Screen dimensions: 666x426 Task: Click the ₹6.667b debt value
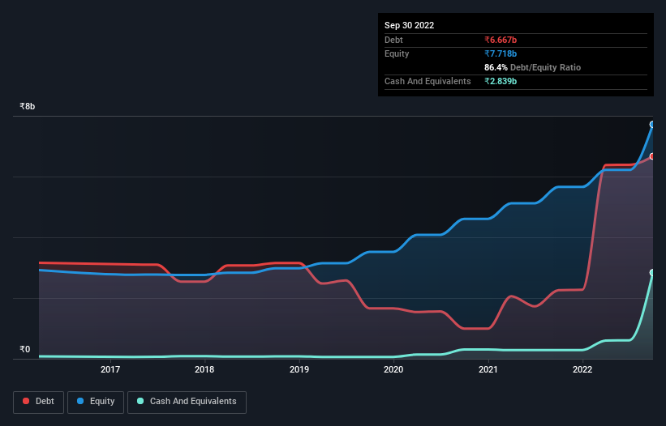(x=501, y=40)
